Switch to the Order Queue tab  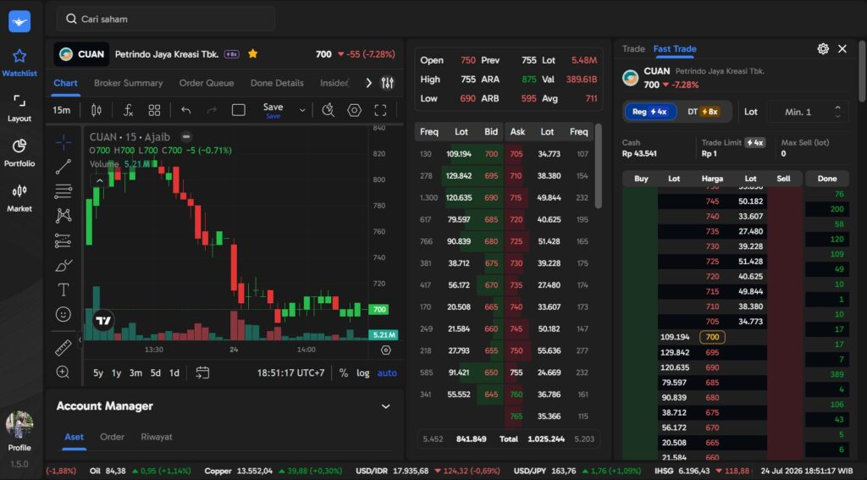(207, 83)
